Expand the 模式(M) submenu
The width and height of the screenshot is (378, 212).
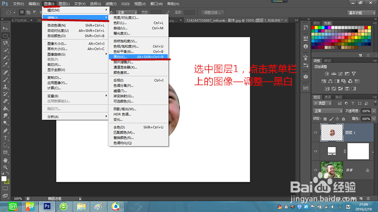pos(75,10)
